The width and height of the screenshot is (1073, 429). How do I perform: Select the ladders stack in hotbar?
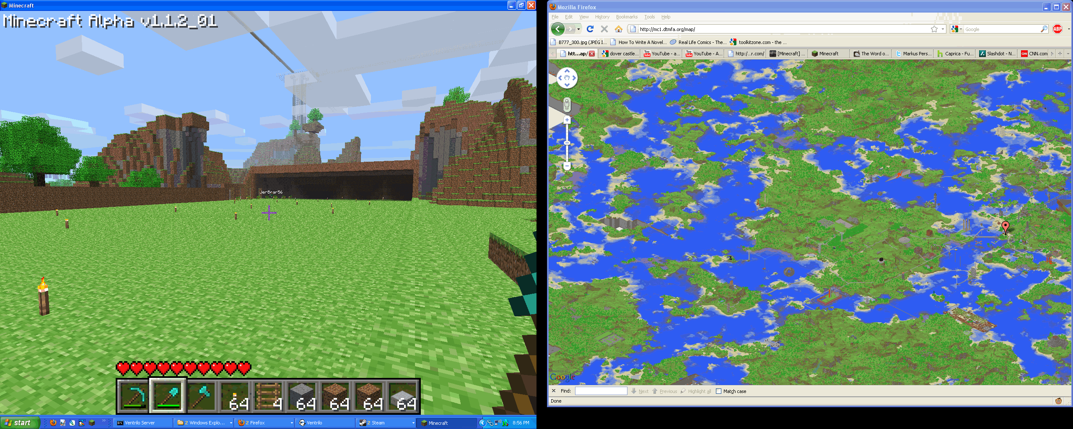[268, 396]
